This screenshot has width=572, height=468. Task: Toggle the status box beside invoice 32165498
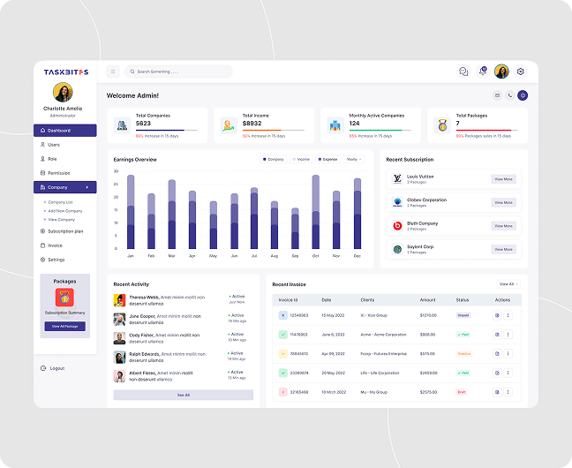pos(282,391)
